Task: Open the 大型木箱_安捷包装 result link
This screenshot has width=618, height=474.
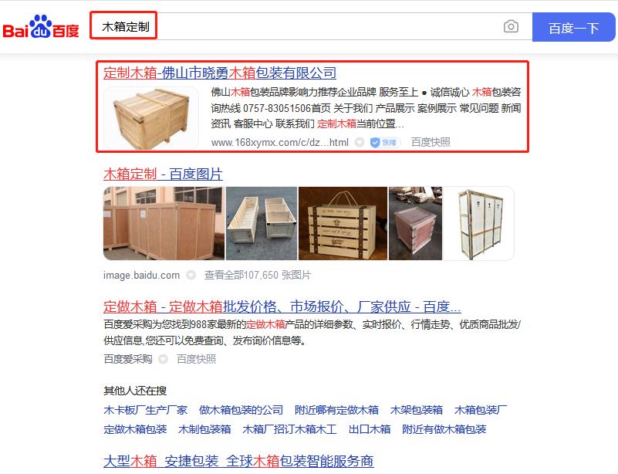Action: pyautogui.click(x=238, y=461)
